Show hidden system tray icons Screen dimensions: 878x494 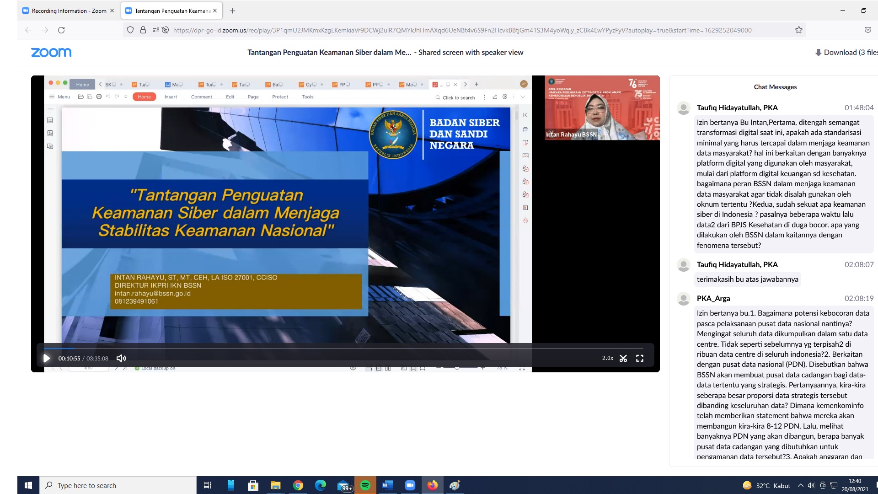(x=800, y=485)
